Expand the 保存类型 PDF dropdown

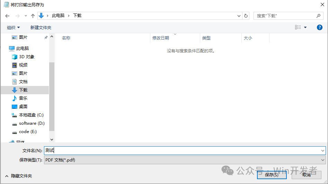click(x=323, y=160)
